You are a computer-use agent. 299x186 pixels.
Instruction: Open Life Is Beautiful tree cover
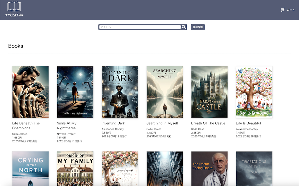(x=254, y=92)
